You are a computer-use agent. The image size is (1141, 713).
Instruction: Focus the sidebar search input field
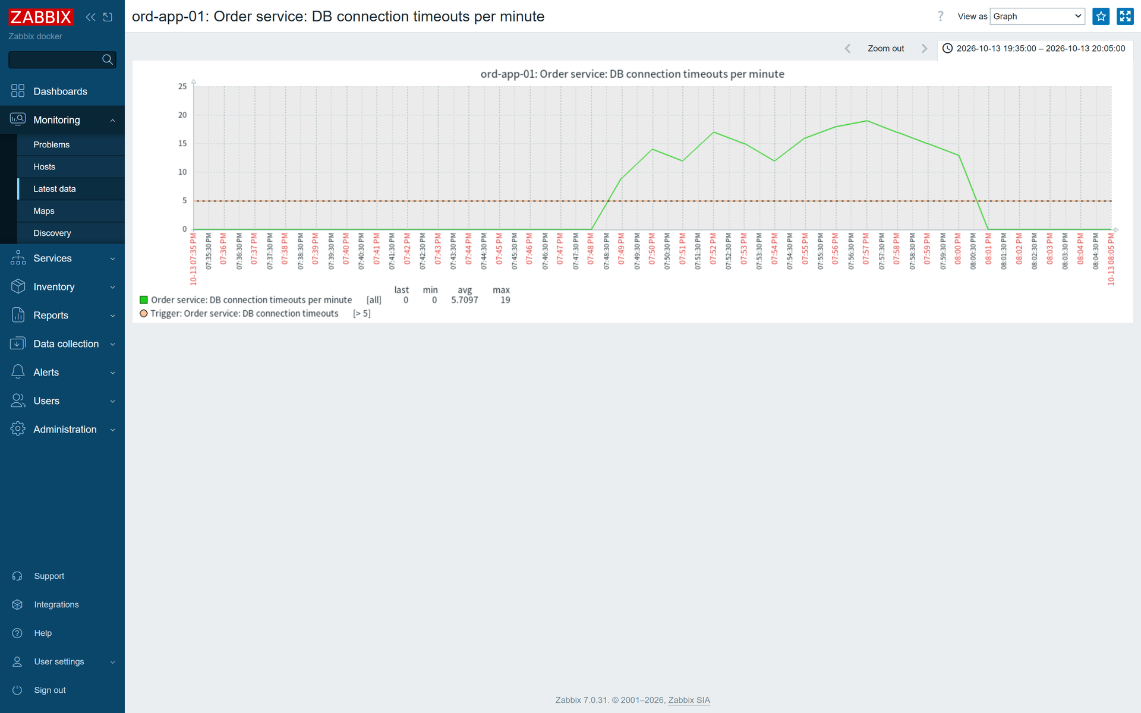55,59
